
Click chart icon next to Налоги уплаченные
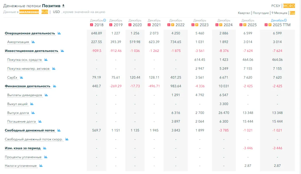point(41,166)
